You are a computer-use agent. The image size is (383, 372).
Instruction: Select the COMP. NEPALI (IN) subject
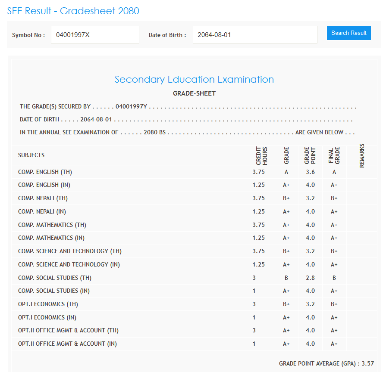(42, 212)
